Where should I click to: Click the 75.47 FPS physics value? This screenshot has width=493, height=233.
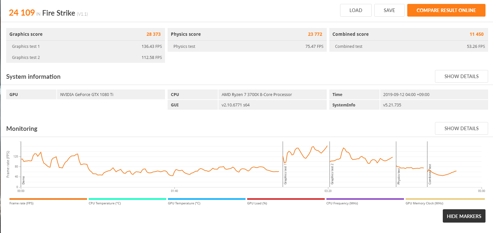(x=314, y=46)
